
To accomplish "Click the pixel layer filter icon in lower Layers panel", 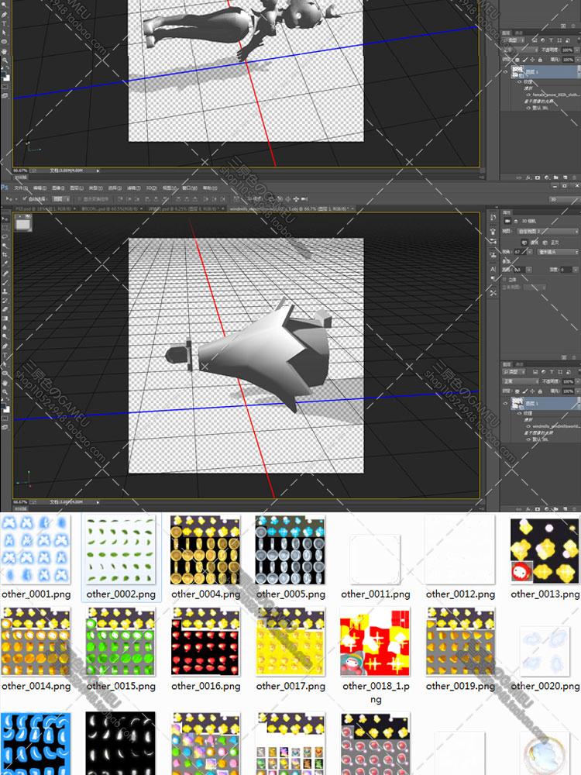I will 535,372.
